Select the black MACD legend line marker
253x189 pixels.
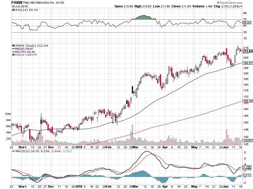[13, 151]
